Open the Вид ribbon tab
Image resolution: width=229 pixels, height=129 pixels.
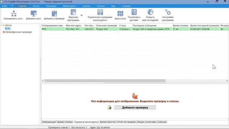tap(113, 6)
